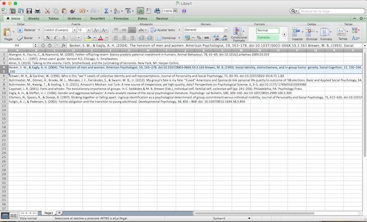This screenshot has width=367, height=222.
Task: Expand the Combinar dropdown arrow
Action: tap(179, 38)
